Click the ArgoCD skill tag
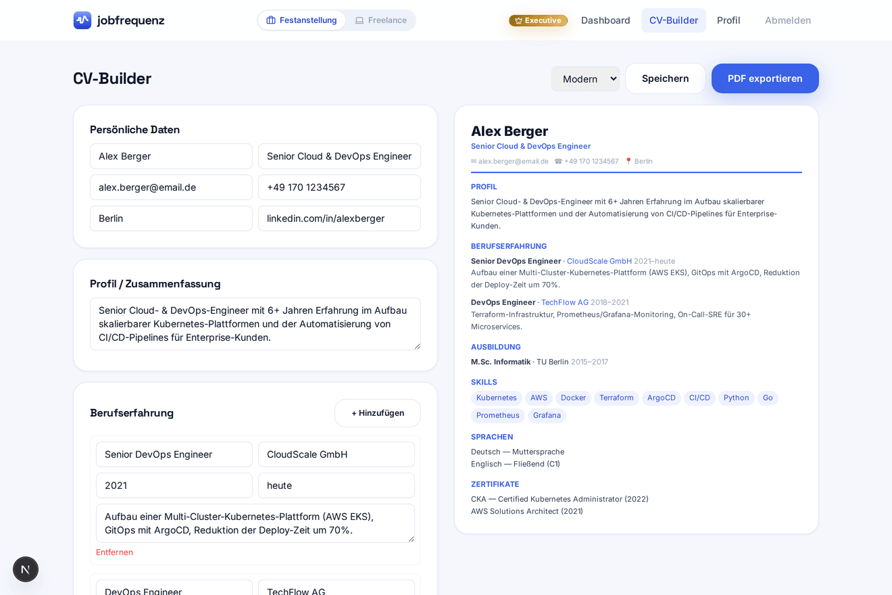 click(x=662, y=398)
